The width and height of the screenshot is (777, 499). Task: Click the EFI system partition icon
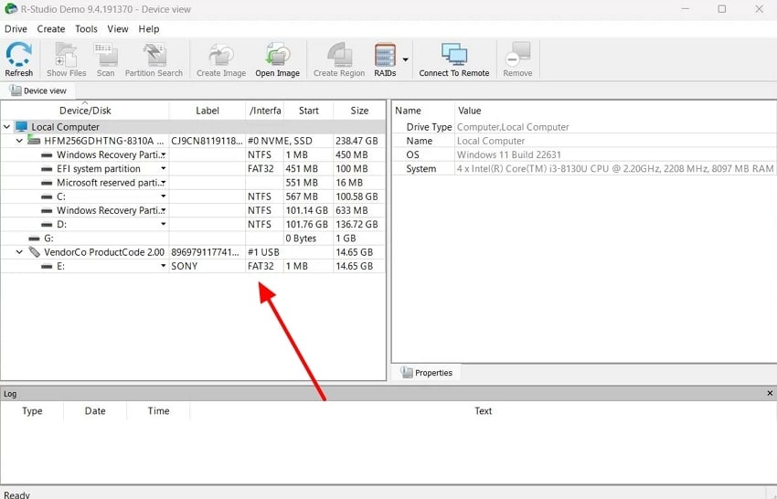(x=47, y=169)
